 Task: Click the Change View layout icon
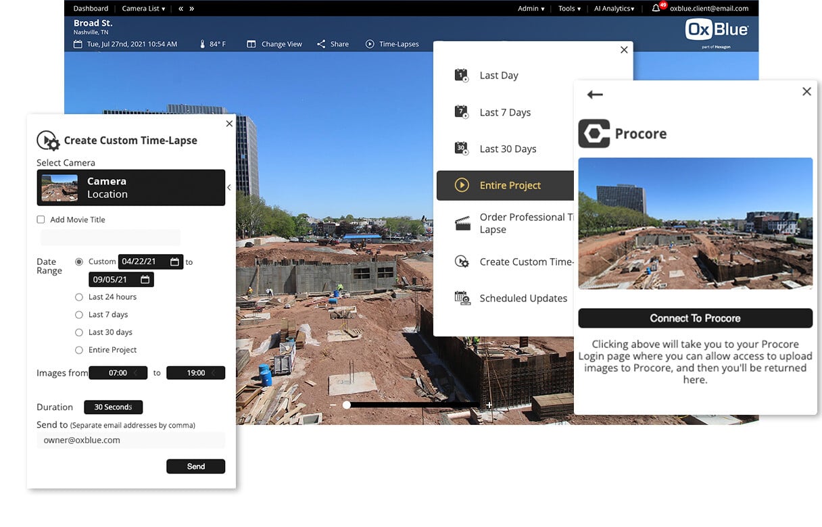point(251,44)
